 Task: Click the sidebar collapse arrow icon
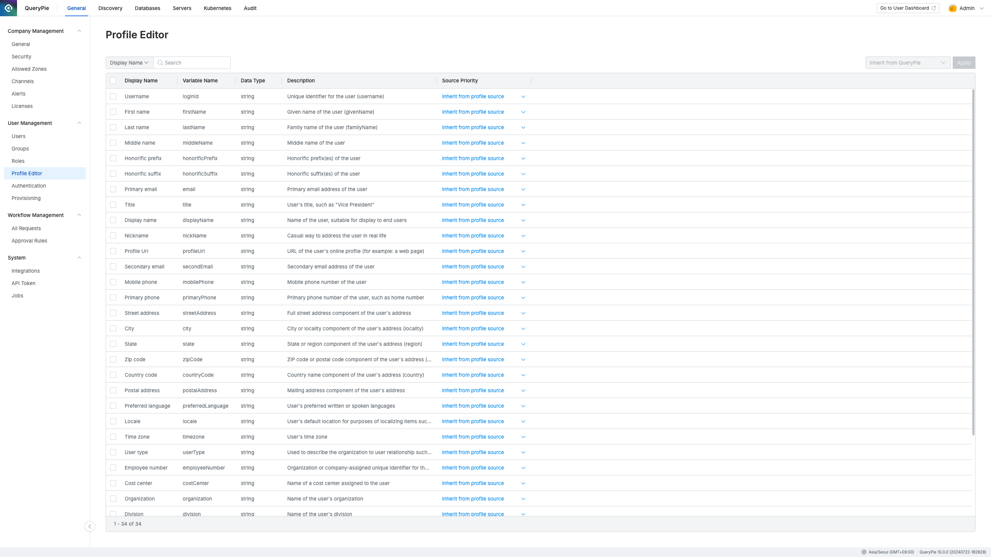point(90,526)
